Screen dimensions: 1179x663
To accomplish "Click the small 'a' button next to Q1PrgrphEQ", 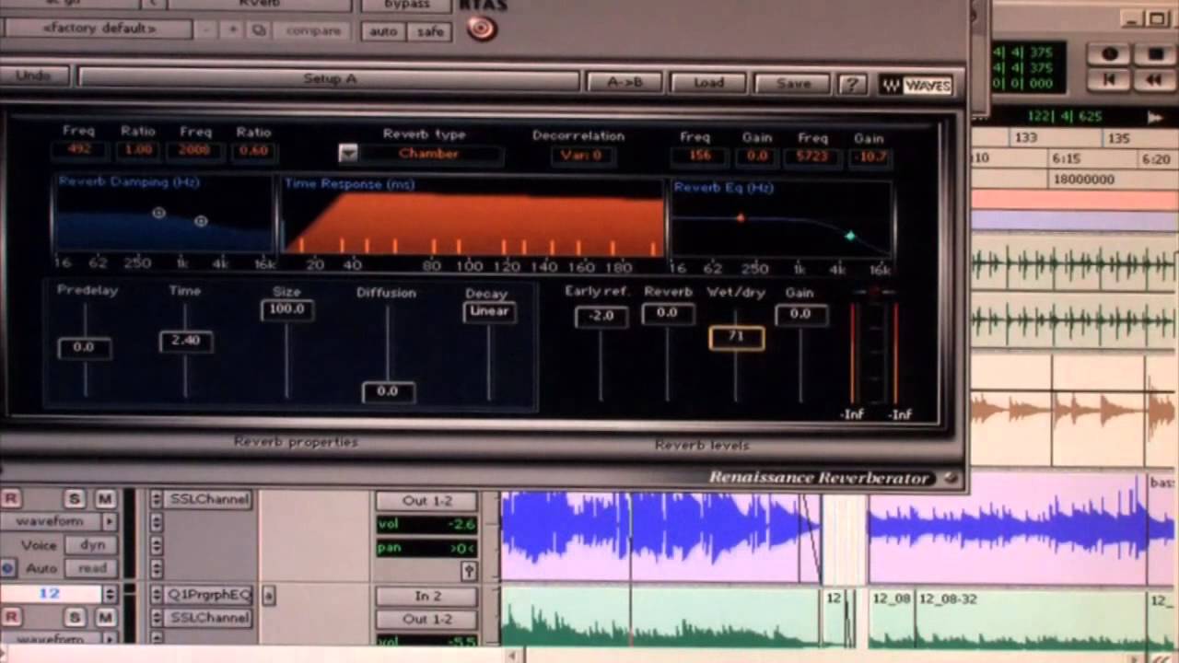I will pos(268,595).
